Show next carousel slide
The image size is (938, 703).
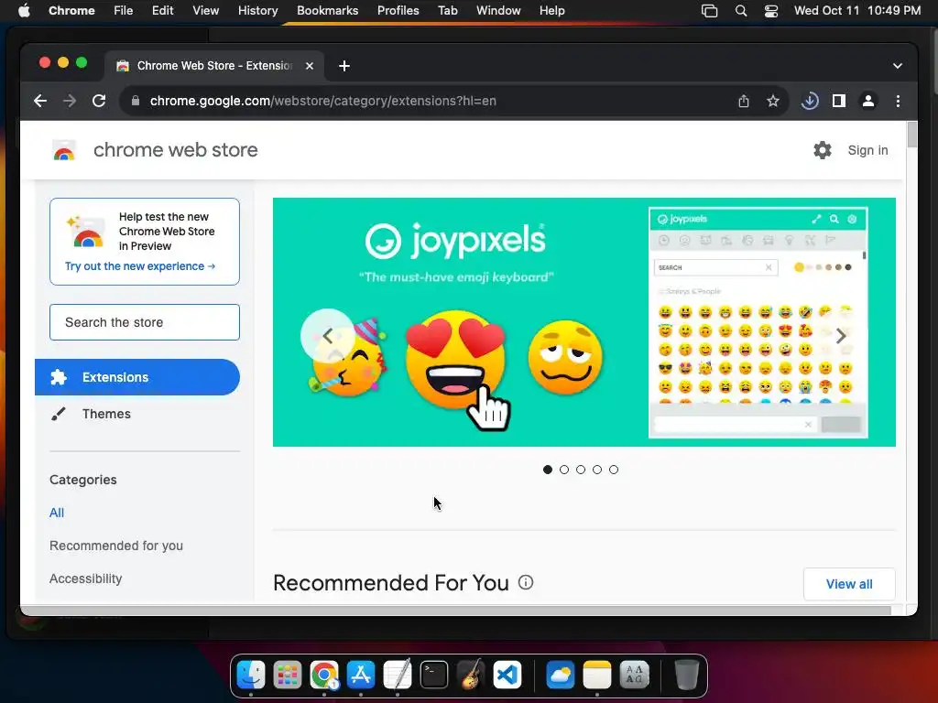[x=841, y=335]
